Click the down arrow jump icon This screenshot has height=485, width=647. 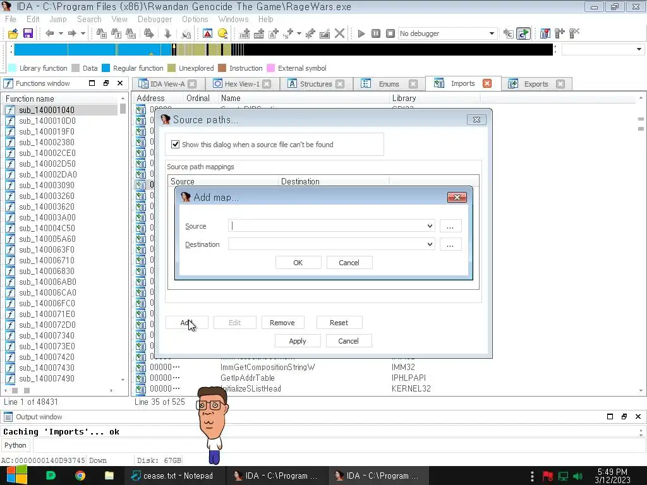coord(167,33)
